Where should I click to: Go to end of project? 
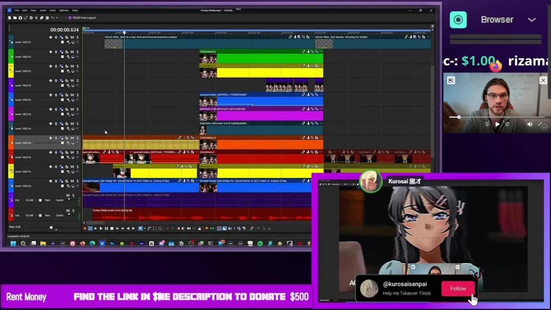click(x=123, y=228)
